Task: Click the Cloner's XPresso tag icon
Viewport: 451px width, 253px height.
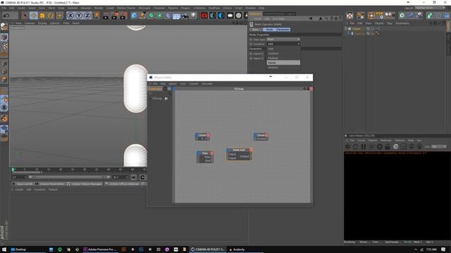Action: [378, 29]
